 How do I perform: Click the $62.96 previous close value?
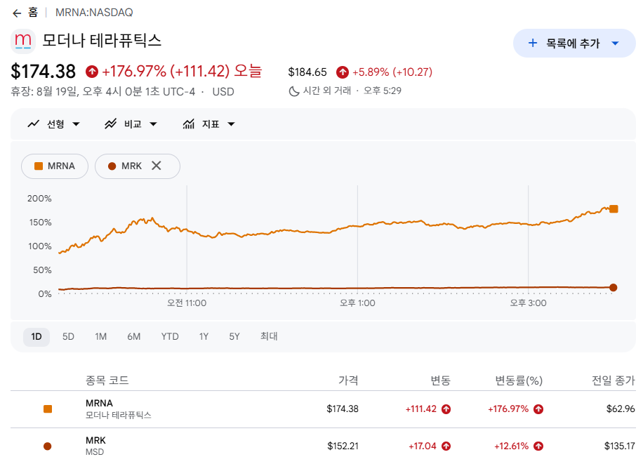(621, 409)
